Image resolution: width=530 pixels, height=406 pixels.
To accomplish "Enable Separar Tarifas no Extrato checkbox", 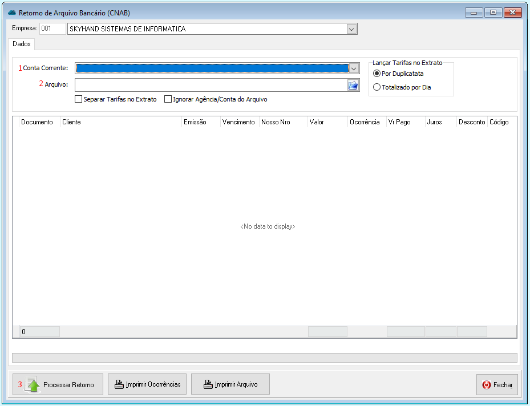I will click(79, 99).
